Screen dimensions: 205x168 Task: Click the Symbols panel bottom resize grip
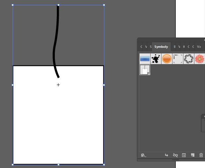point(175,160)
